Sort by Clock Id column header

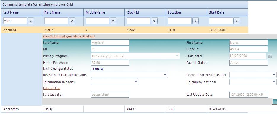pyautogui.click(x=133, y=12)
